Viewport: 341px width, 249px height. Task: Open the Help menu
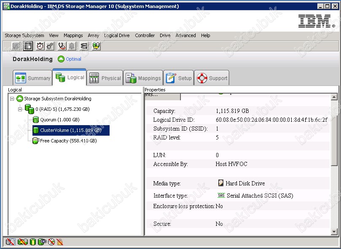tap(205, 35)
